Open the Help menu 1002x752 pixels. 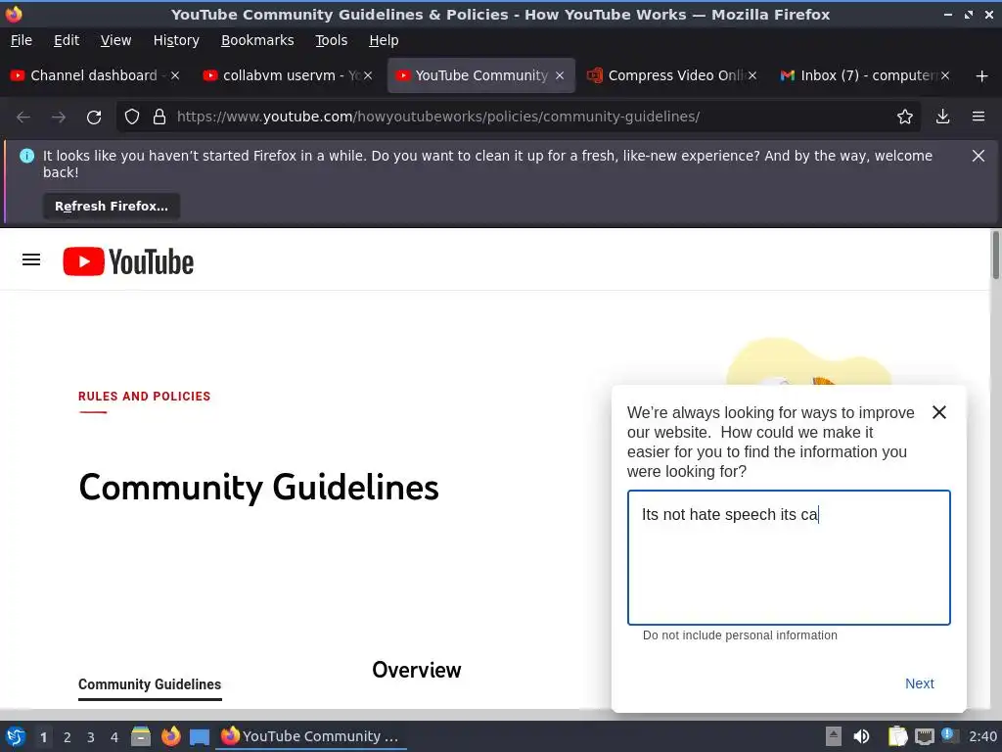384,40
